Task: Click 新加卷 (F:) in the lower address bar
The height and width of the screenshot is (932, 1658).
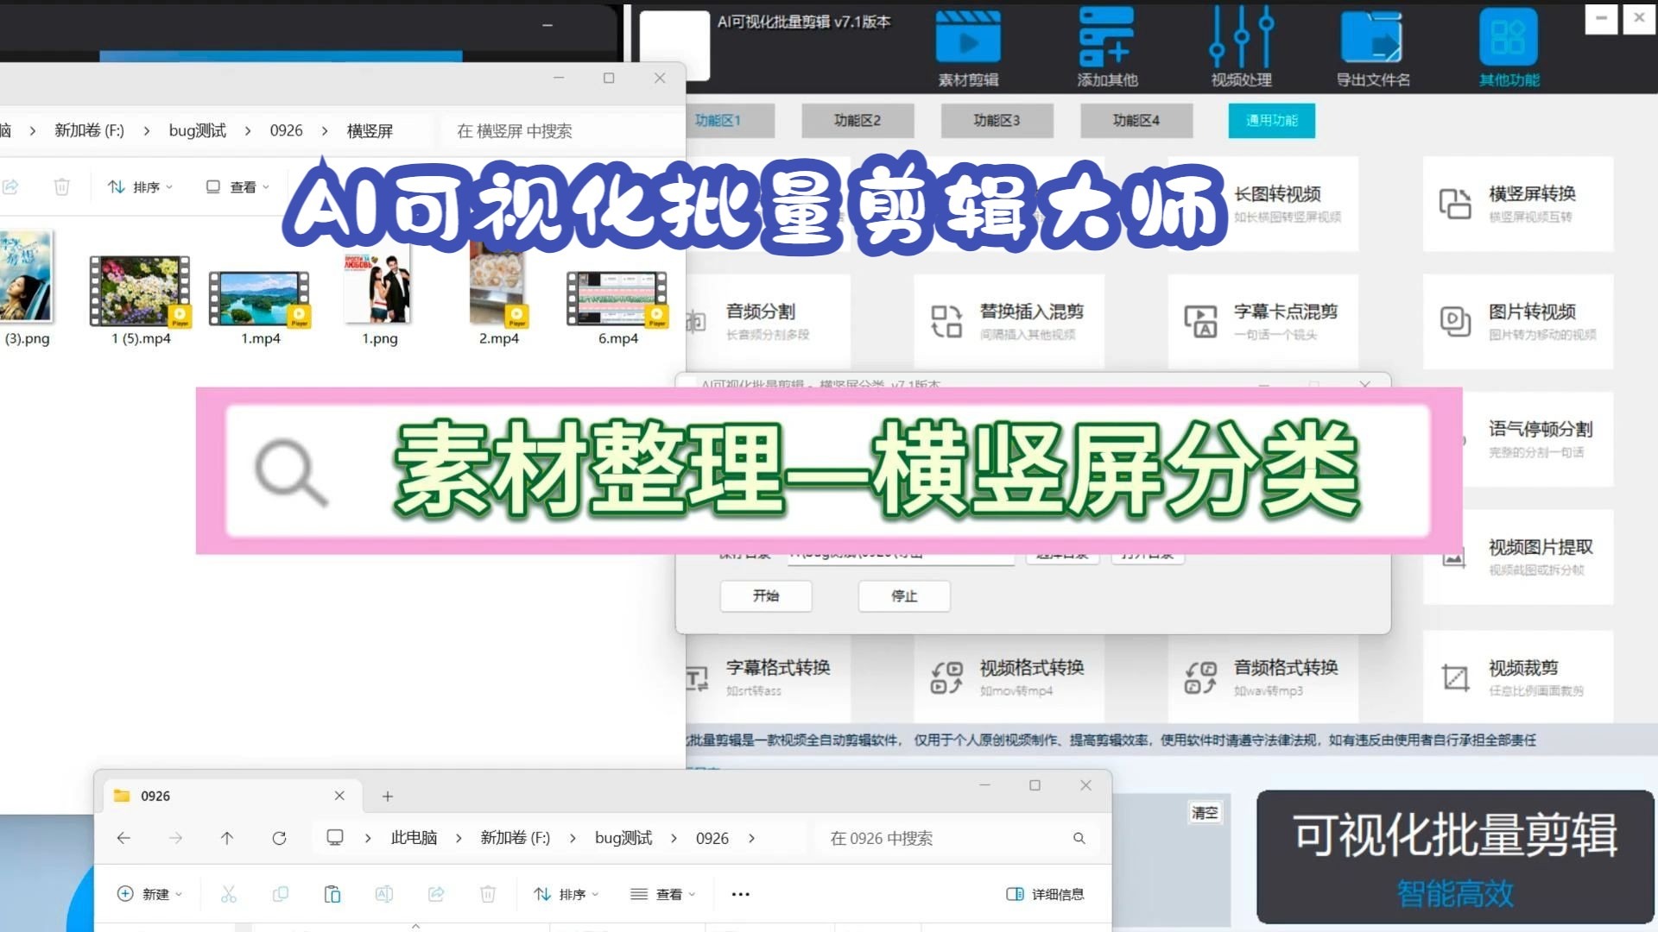Action: 516,838
